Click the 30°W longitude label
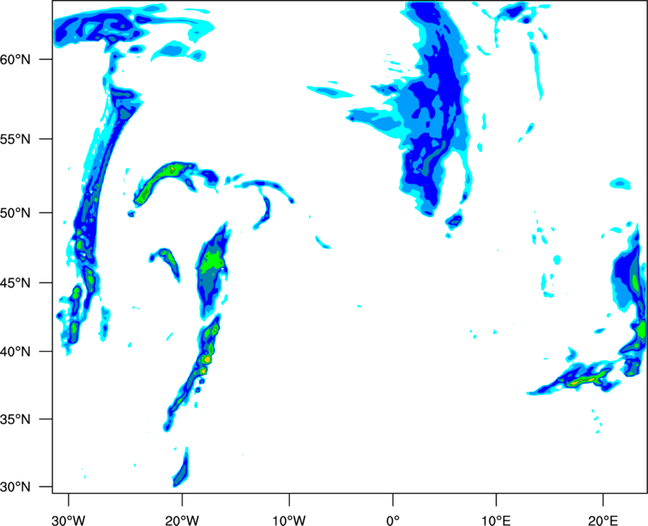This screenshot has width=648, height=526. (68, 520)
